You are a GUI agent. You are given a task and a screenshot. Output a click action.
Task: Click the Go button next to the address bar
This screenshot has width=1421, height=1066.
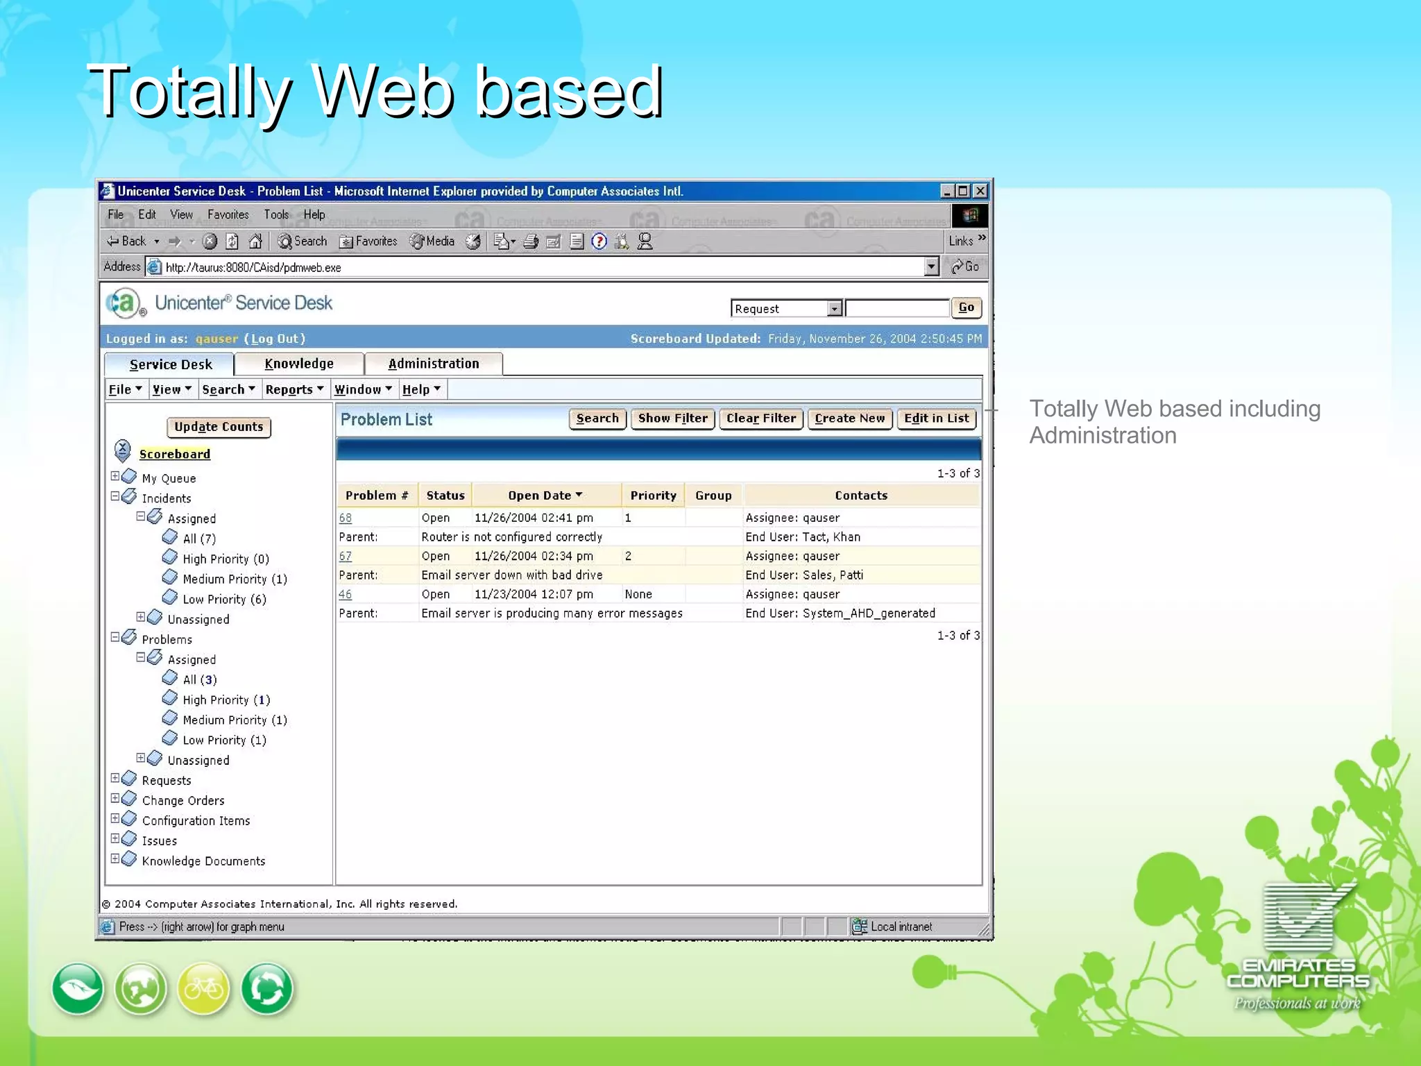coord(964,266)
